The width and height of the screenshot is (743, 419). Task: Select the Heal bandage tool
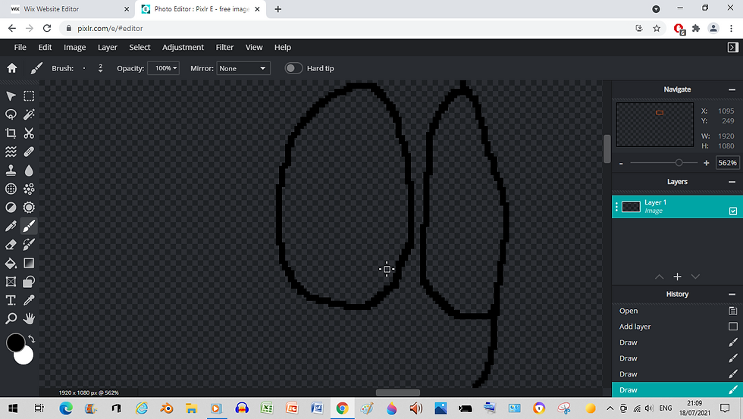(29, 152)
